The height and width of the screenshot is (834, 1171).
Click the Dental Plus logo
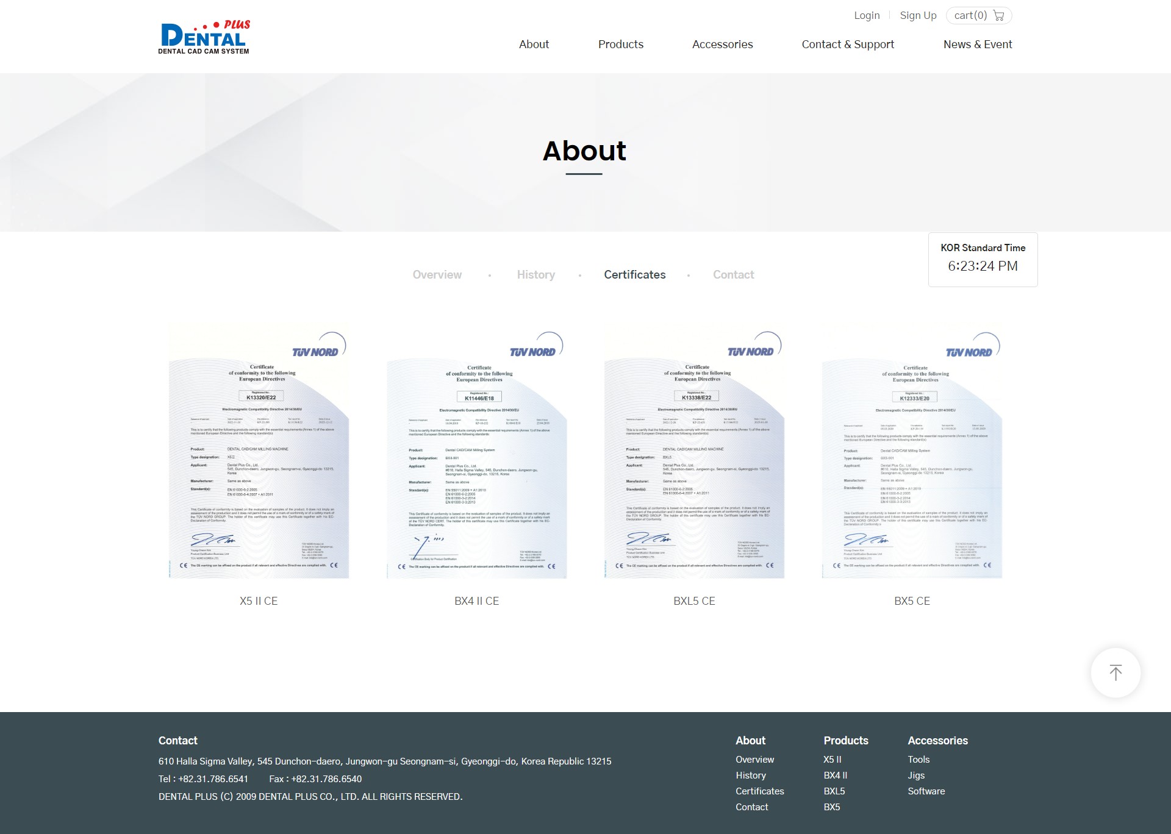(204, 37)
